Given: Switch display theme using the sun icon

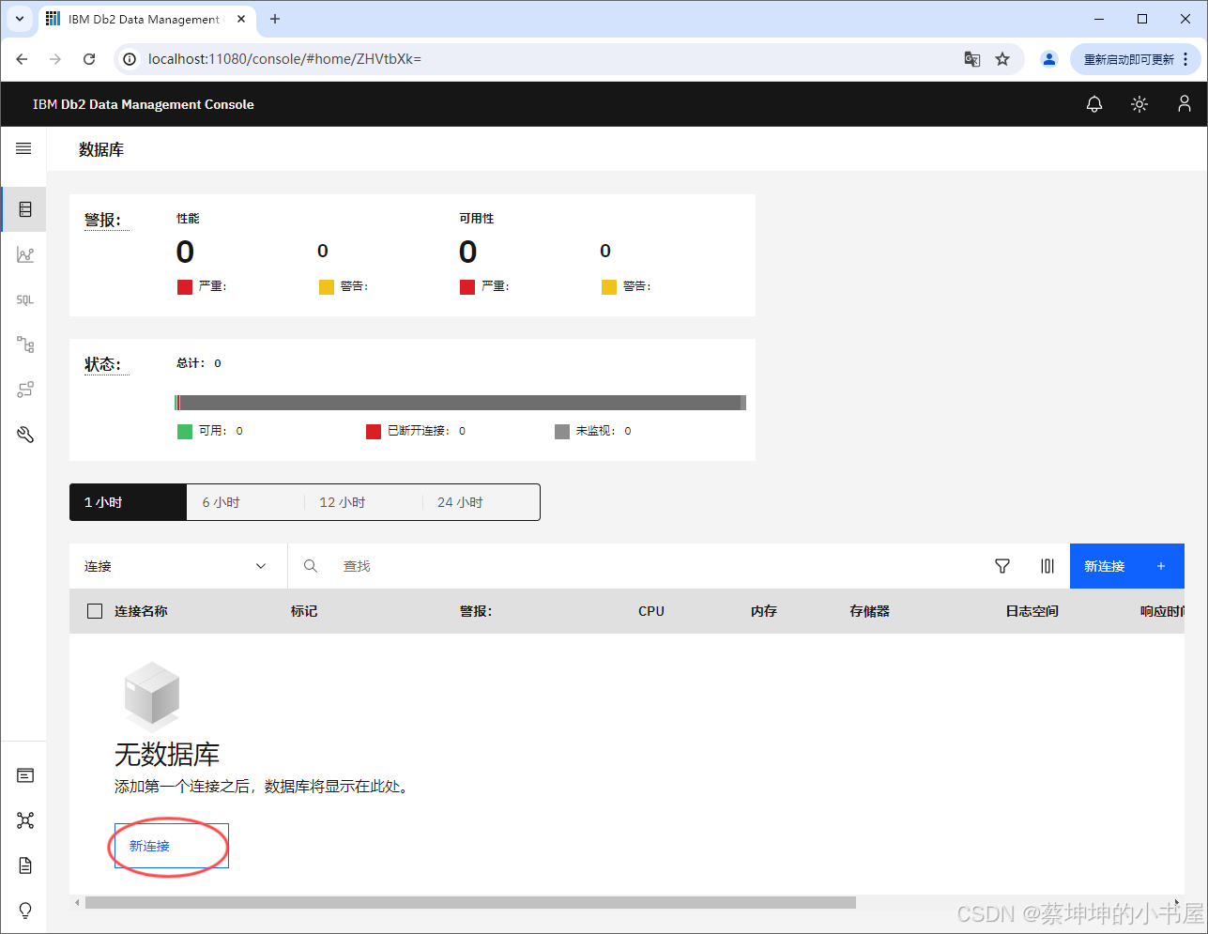Looking at the screenshot, I should (1139, 103).
